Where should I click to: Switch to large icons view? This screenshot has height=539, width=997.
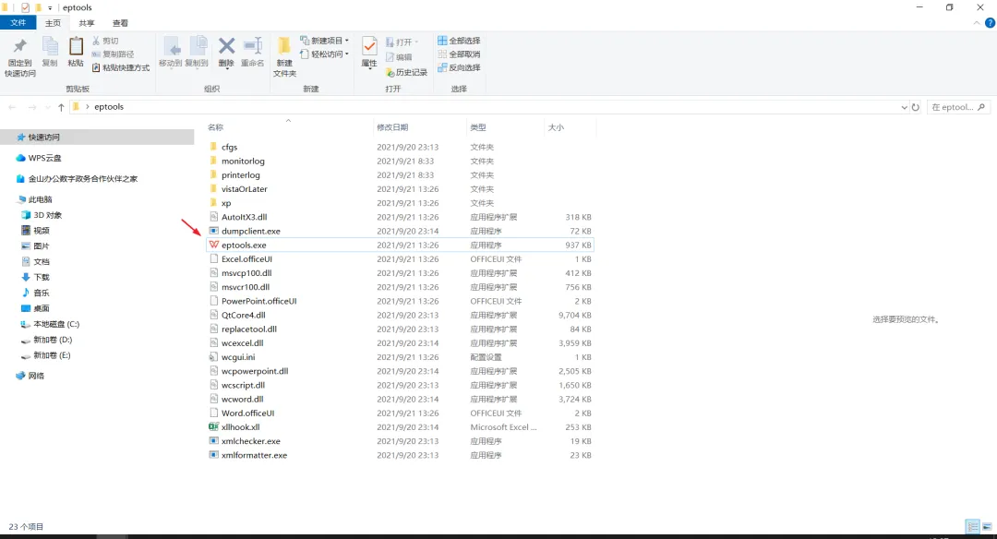click(987, 526)
